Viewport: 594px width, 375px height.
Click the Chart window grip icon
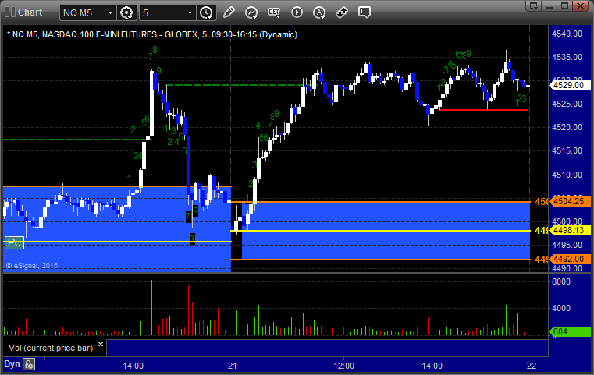click(10, 12)
